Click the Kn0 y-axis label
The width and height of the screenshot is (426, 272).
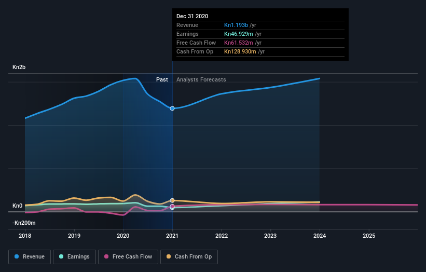(x=18, y=206)
